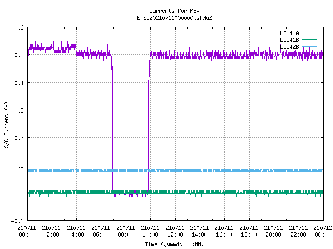Click the y-axis tick value 0.6
Viewport: 333px width, 249px height.
(19, 27)
